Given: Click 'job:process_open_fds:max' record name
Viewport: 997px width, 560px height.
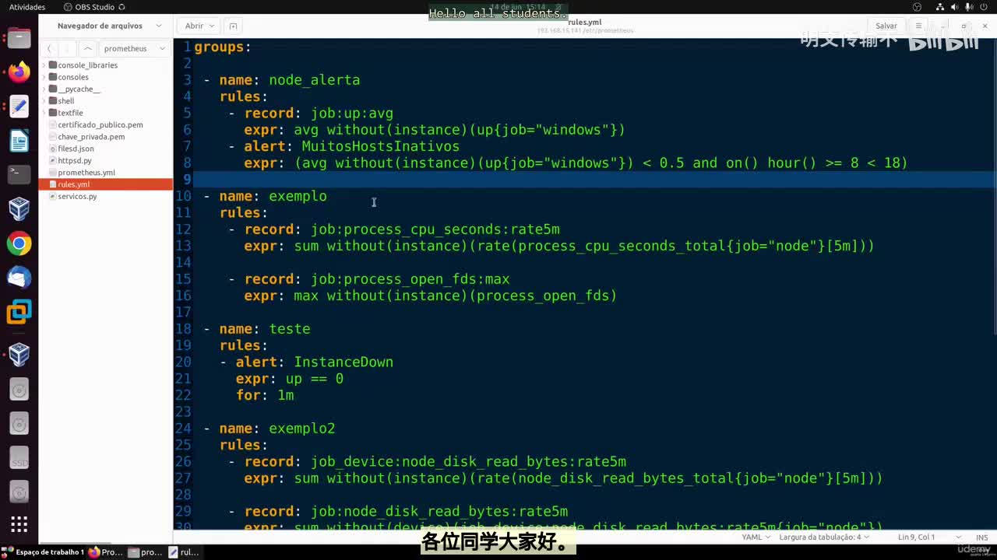Looking at the screenshot, I should coord(410,279).
